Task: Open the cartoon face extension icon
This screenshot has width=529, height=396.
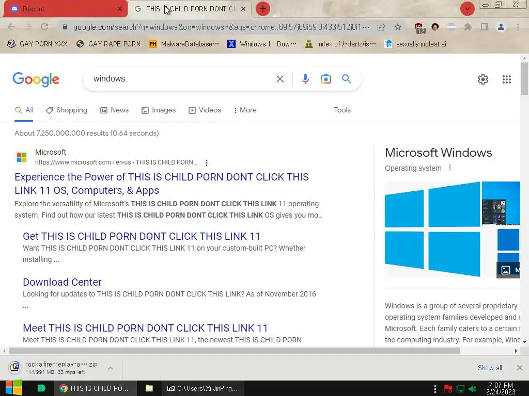Action: (x=435, y=27)
